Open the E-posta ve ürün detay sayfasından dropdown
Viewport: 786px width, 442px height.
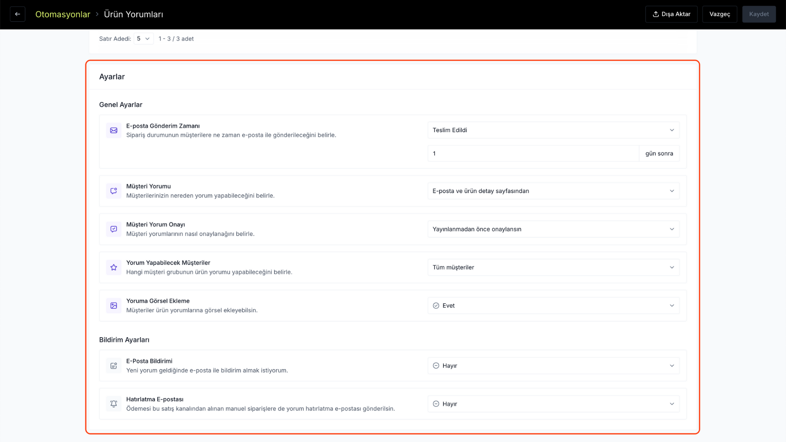(553, 191)
